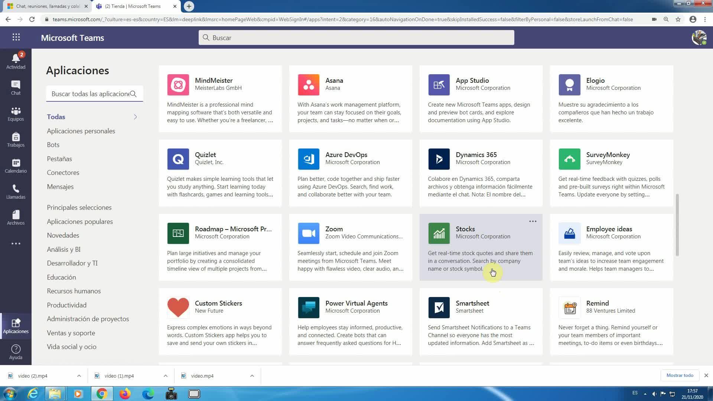Open the Actividad notifications bell

16,61
